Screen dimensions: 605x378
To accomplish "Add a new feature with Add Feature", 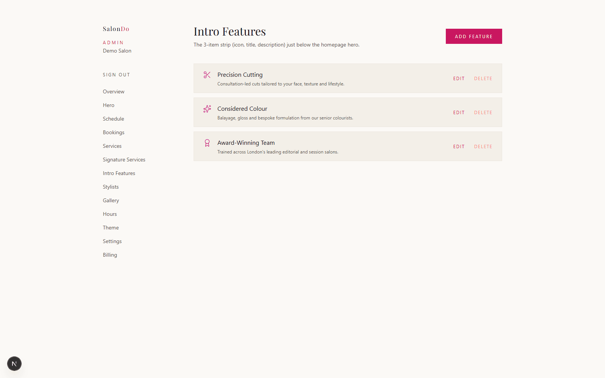I will point(474,36).
